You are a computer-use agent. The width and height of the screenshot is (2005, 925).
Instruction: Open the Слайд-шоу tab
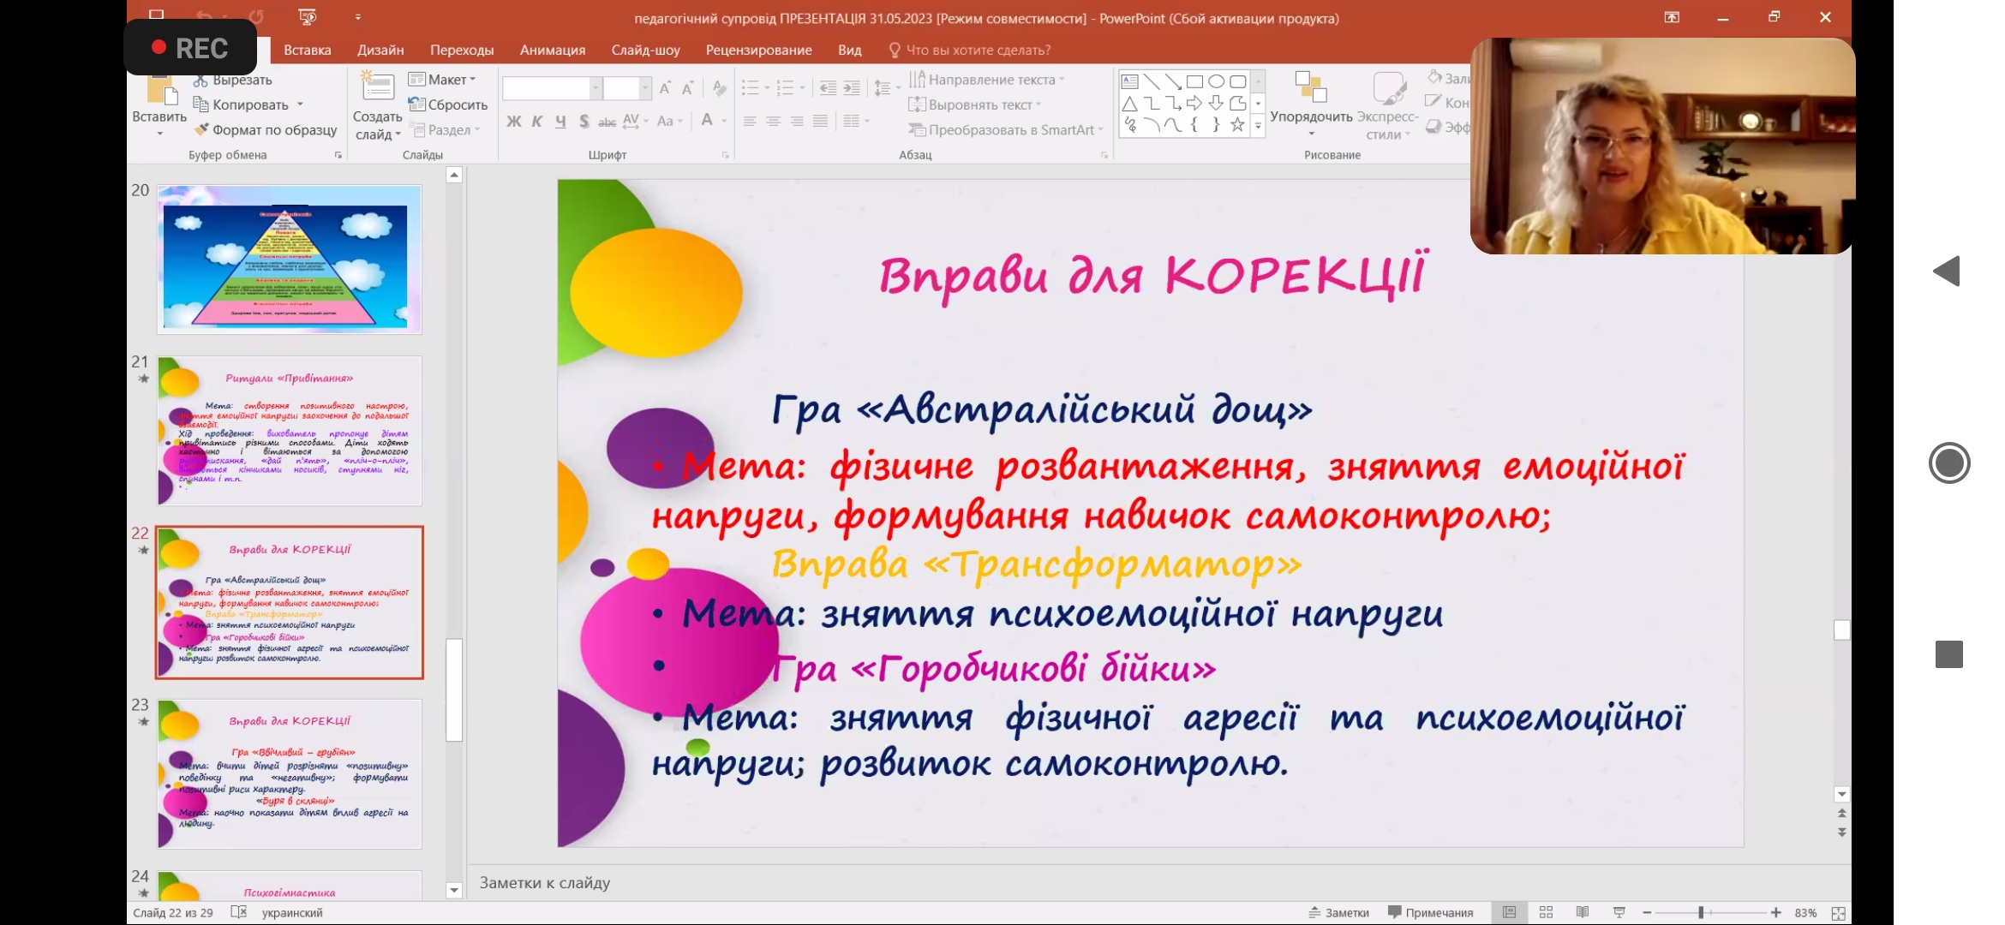[645, 51]
